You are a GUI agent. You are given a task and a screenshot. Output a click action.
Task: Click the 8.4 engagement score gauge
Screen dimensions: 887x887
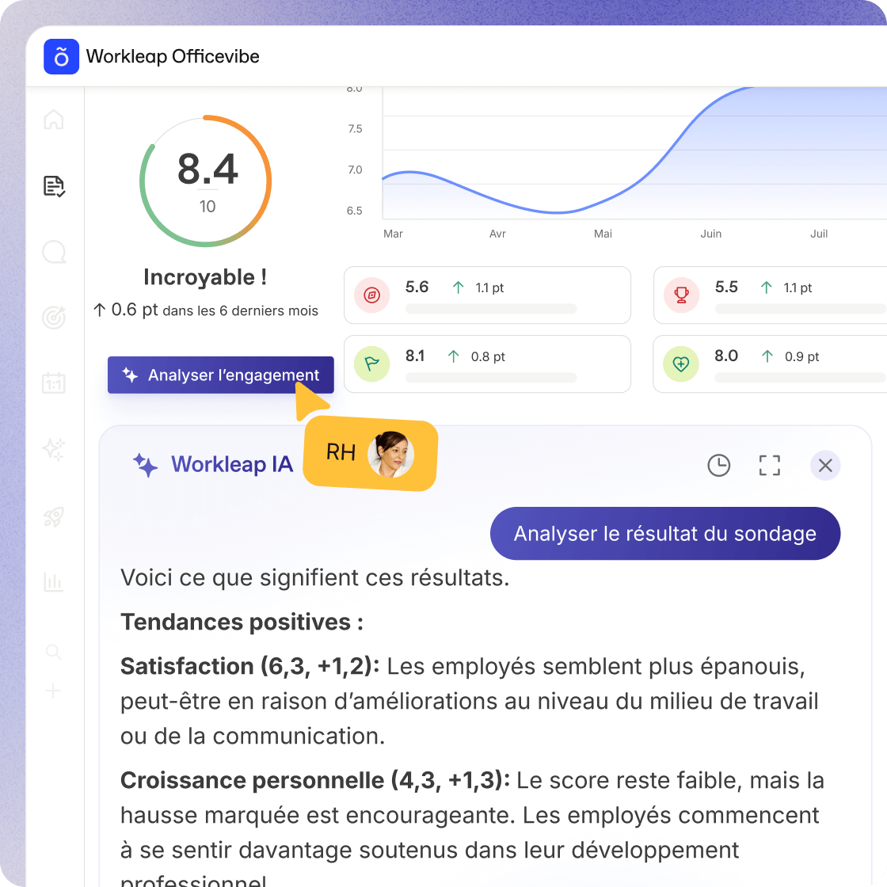(x=206, y=181)
